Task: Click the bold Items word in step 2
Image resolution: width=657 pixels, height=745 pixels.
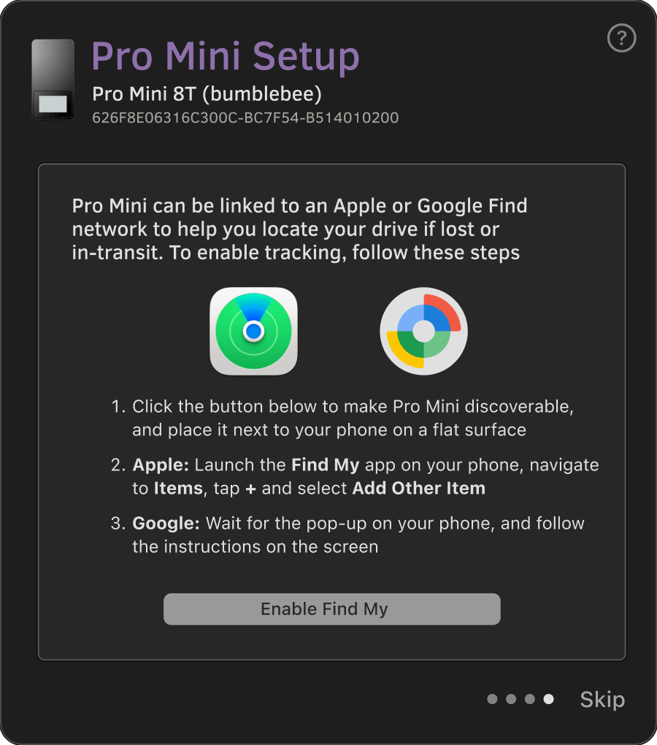Action: 177,489
